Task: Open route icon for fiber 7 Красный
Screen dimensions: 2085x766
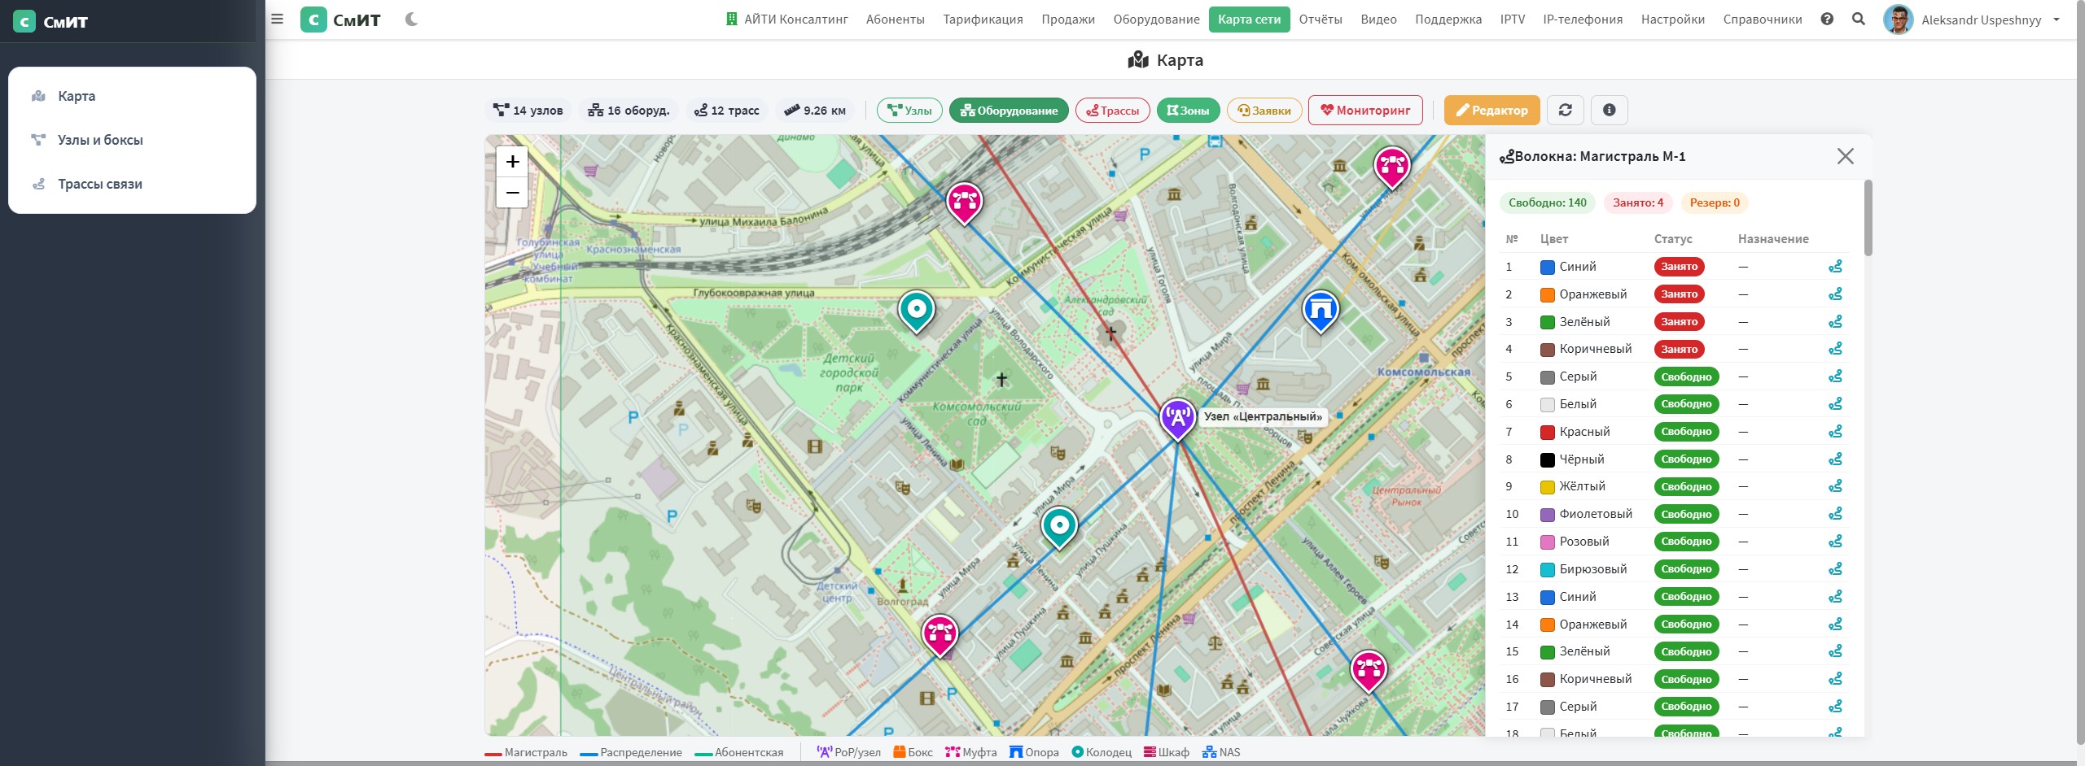Action: [1835, 432]
